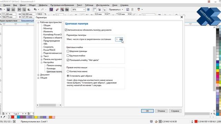Toggle the Show guidelines icon
Image resolution: width=221 pixels, height=124 pixels.
(104, 10)
